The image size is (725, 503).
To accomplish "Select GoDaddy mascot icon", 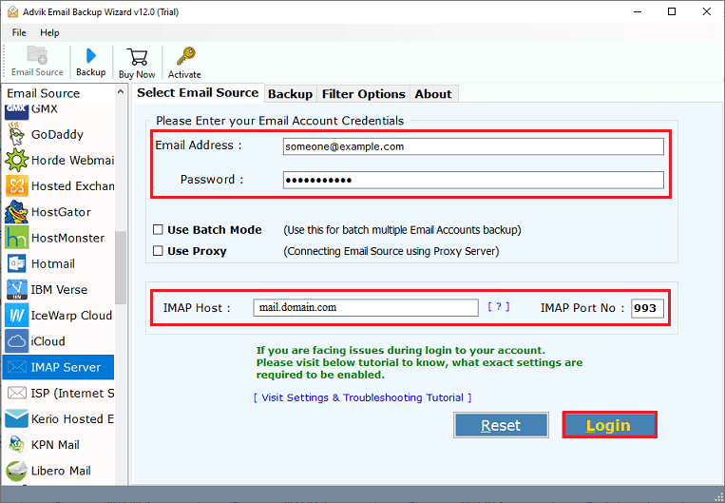I will click(x=17, y=135).
